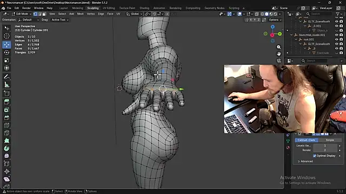The height and width of the screenshot is (194, 346).
Task: Open the Mesh menu in viewport header
Action: [81, 14]
